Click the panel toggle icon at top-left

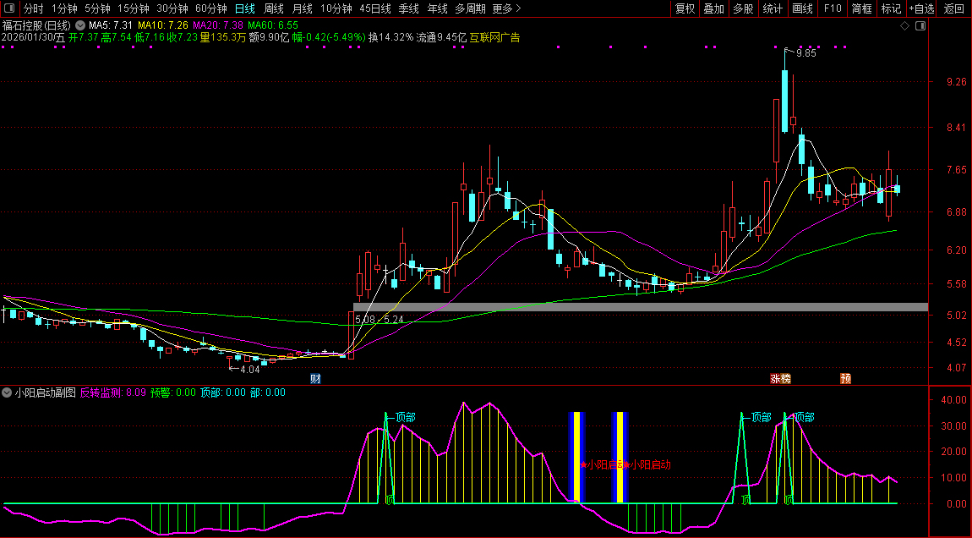[x=9, y=9]
